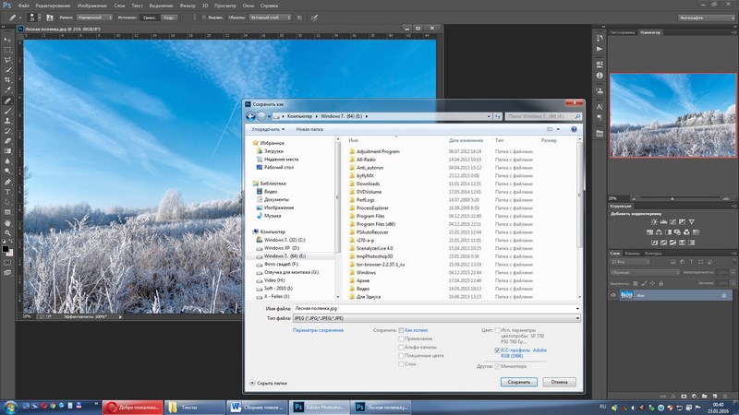Image resolution: width=739 pixels, height=415 pixels.
Task: Toggle the 'Примечания' checkbox
Action: click(x=401, y=338)
